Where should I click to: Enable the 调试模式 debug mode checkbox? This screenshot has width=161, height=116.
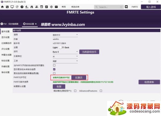coord(75,91)
